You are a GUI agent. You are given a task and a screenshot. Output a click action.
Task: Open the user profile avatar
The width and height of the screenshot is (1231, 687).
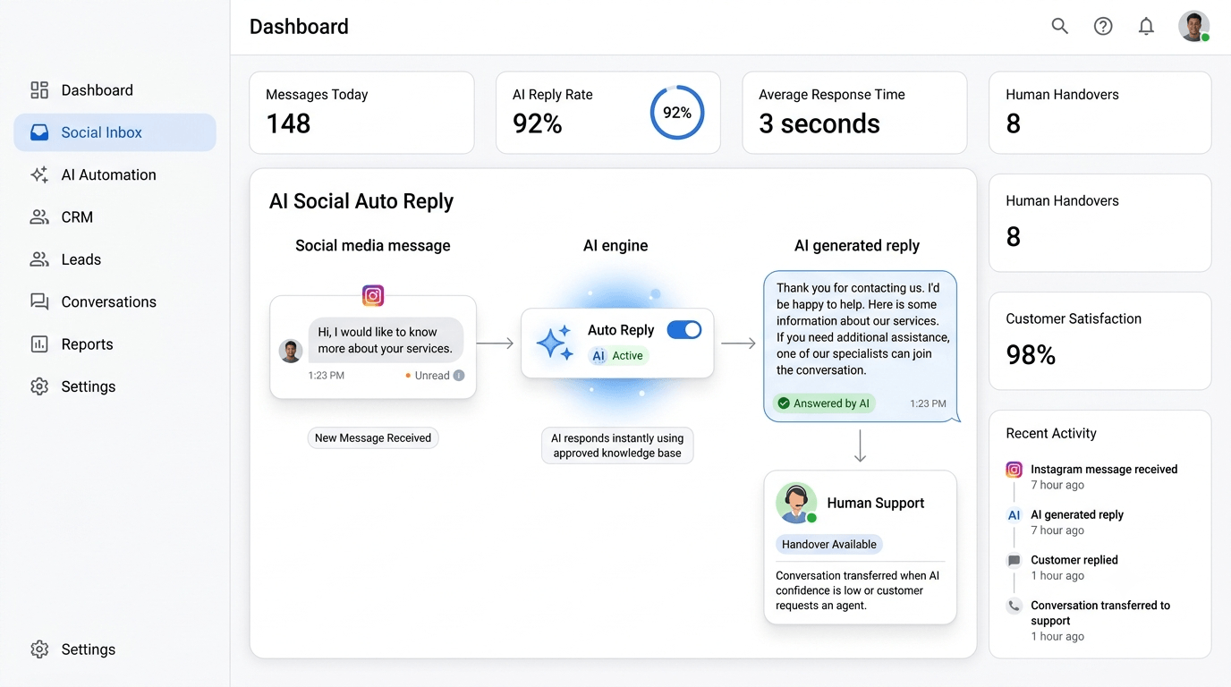click(x=1193, y=26)
